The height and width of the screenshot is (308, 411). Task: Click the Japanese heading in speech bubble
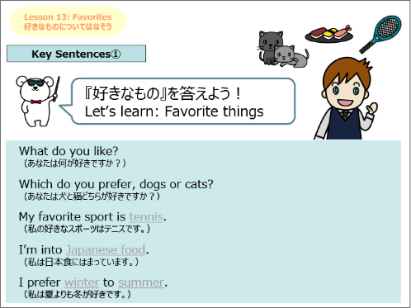point(163,93)
